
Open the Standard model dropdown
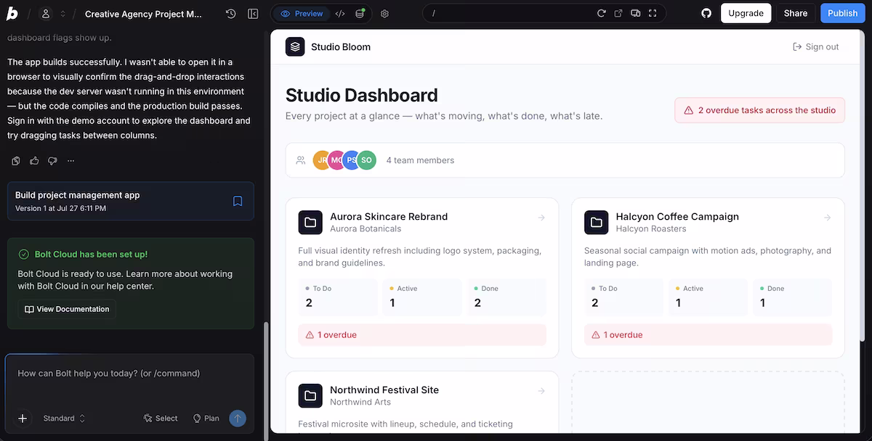click(x=65, y=419)
